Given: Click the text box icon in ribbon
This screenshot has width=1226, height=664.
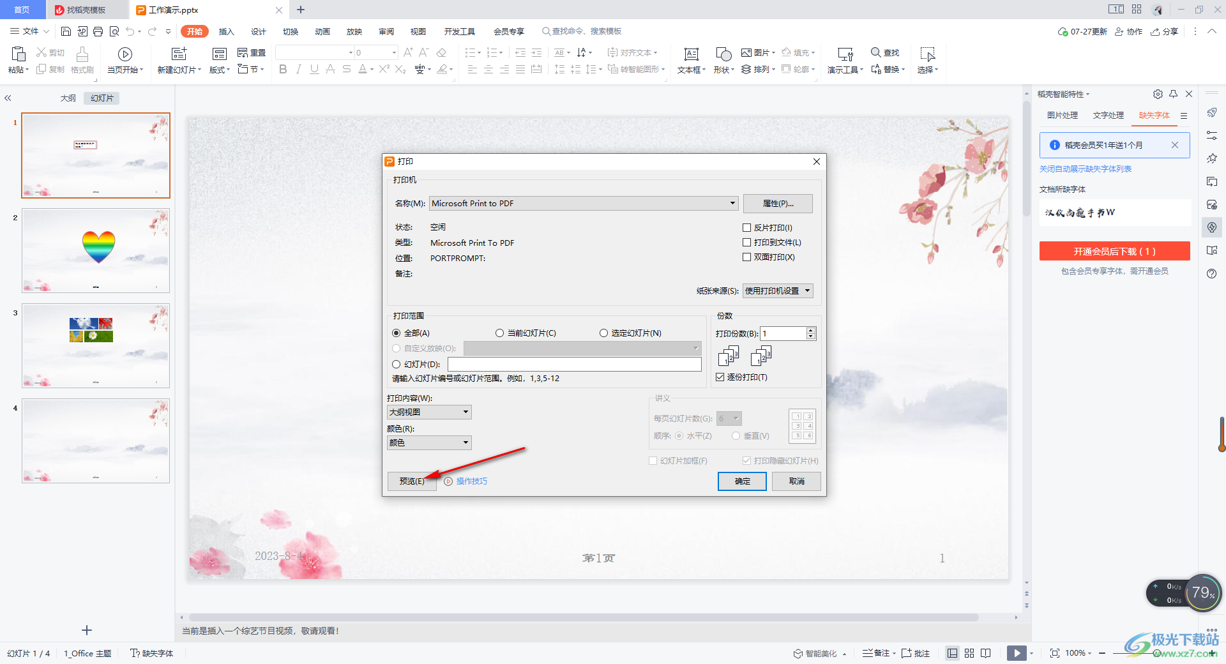Looking at the screenshot, I should (x=691, y=54).
